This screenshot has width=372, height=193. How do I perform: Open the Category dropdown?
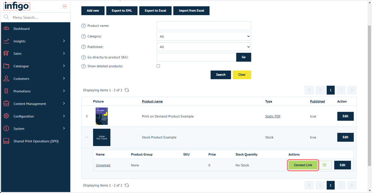pyautogui.click(x=204, y=36)
